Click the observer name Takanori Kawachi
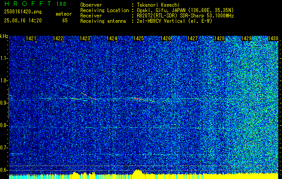The image size is (282, 179). click(x=158, y=5)
